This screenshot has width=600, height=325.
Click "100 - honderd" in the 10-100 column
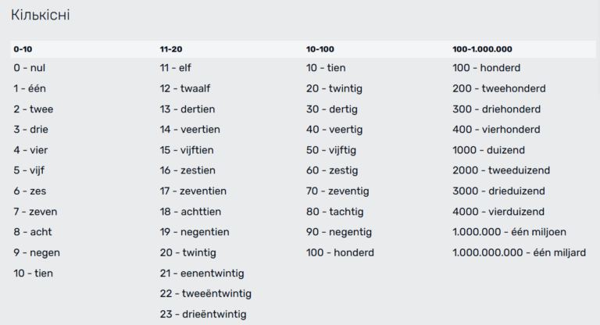pos(340,252)
